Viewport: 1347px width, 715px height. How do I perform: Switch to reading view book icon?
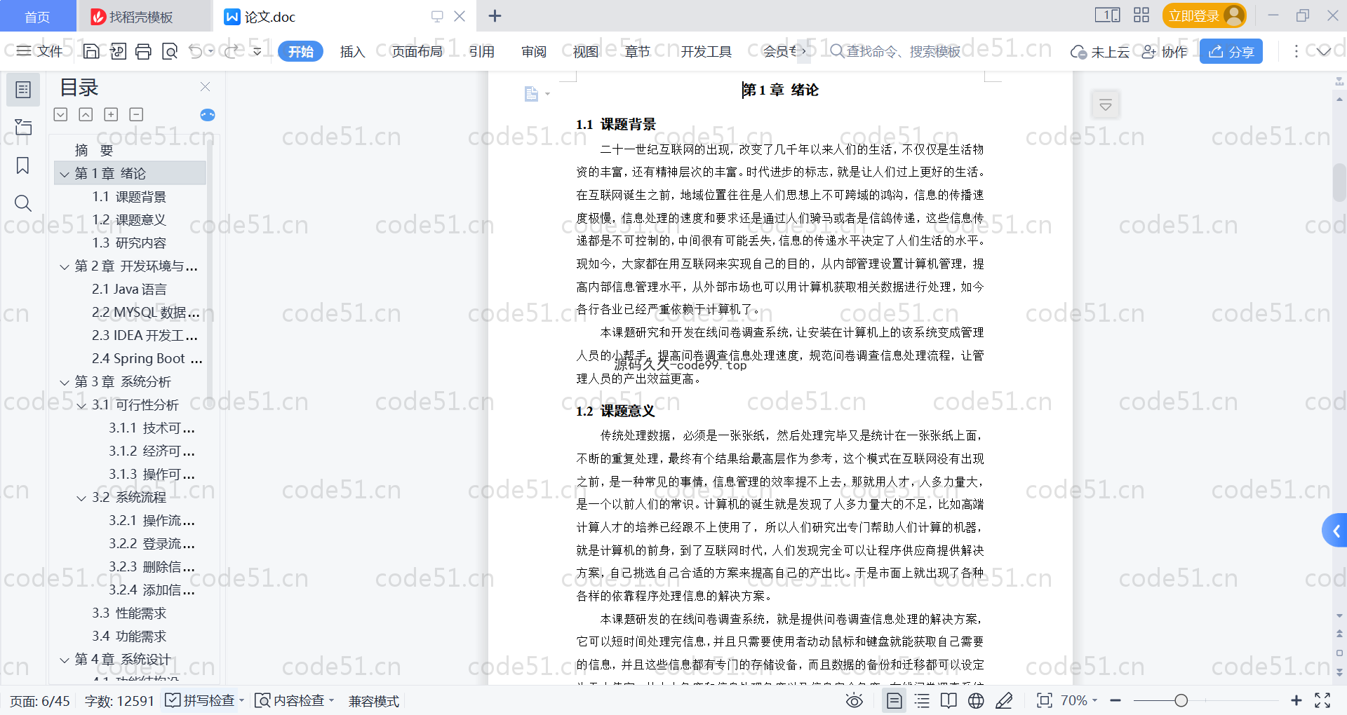point(949,700)
